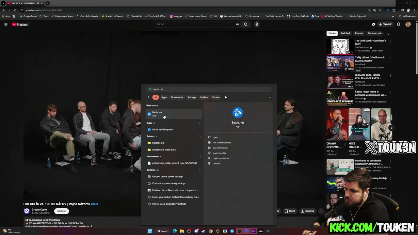This screenshot has height=235, width=418.
Task: Reload the browser page
Action: click(x=15, y=10)
